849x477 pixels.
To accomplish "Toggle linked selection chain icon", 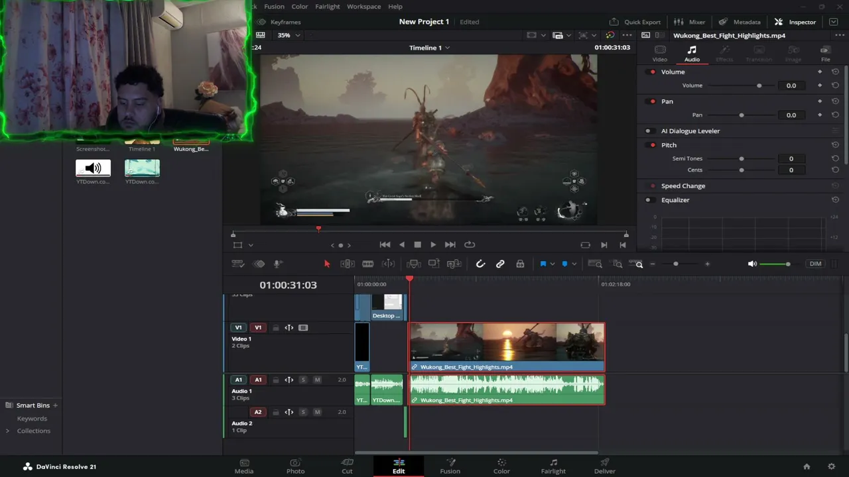I will (500, 264).
